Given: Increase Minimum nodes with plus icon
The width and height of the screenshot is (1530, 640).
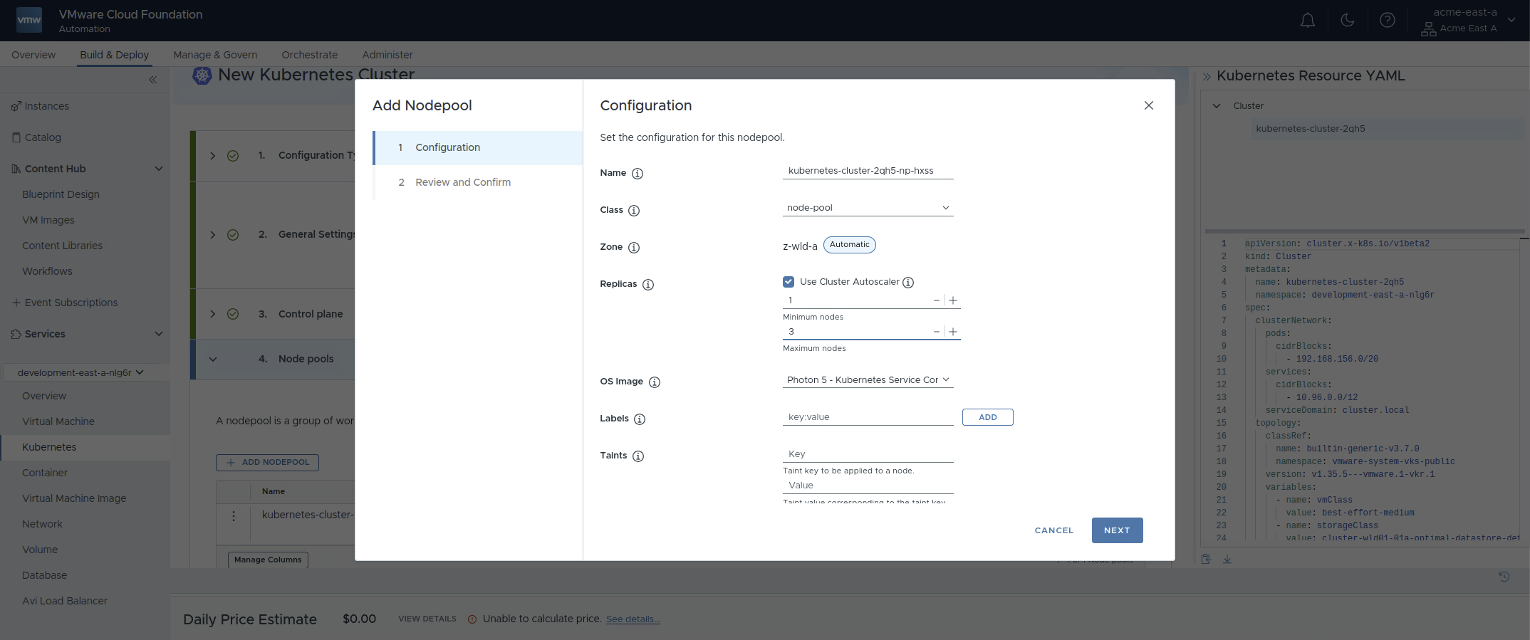Looking at the screenshot, I should (x=953, y=300).
